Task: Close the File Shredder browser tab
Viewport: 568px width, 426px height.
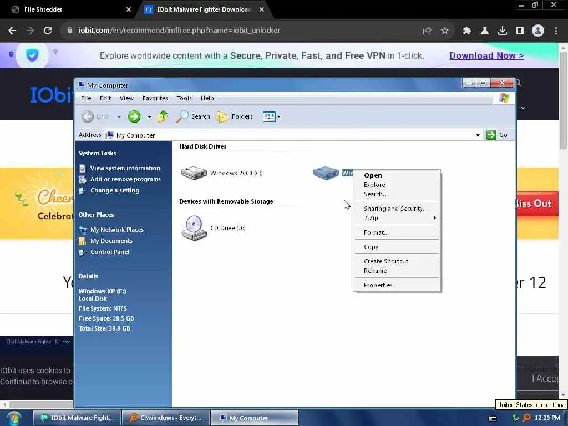Action: [x=129, y=9]
